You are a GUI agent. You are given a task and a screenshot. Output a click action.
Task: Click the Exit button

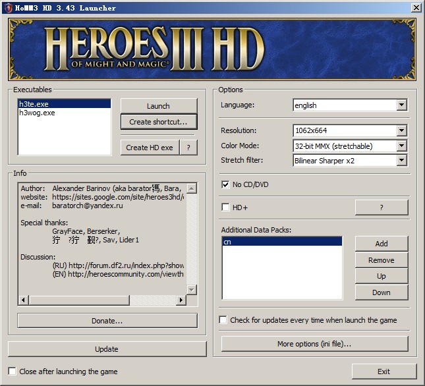[x=384, y=372]
